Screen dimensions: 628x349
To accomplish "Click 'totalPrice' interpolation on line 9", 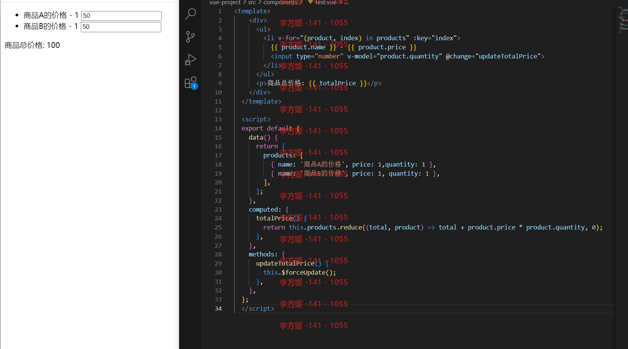I will (x=338, y=83).
